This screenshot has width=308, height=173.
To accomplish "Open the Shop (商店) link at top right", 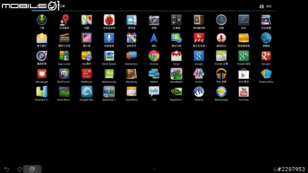I will tap(265, 6).
